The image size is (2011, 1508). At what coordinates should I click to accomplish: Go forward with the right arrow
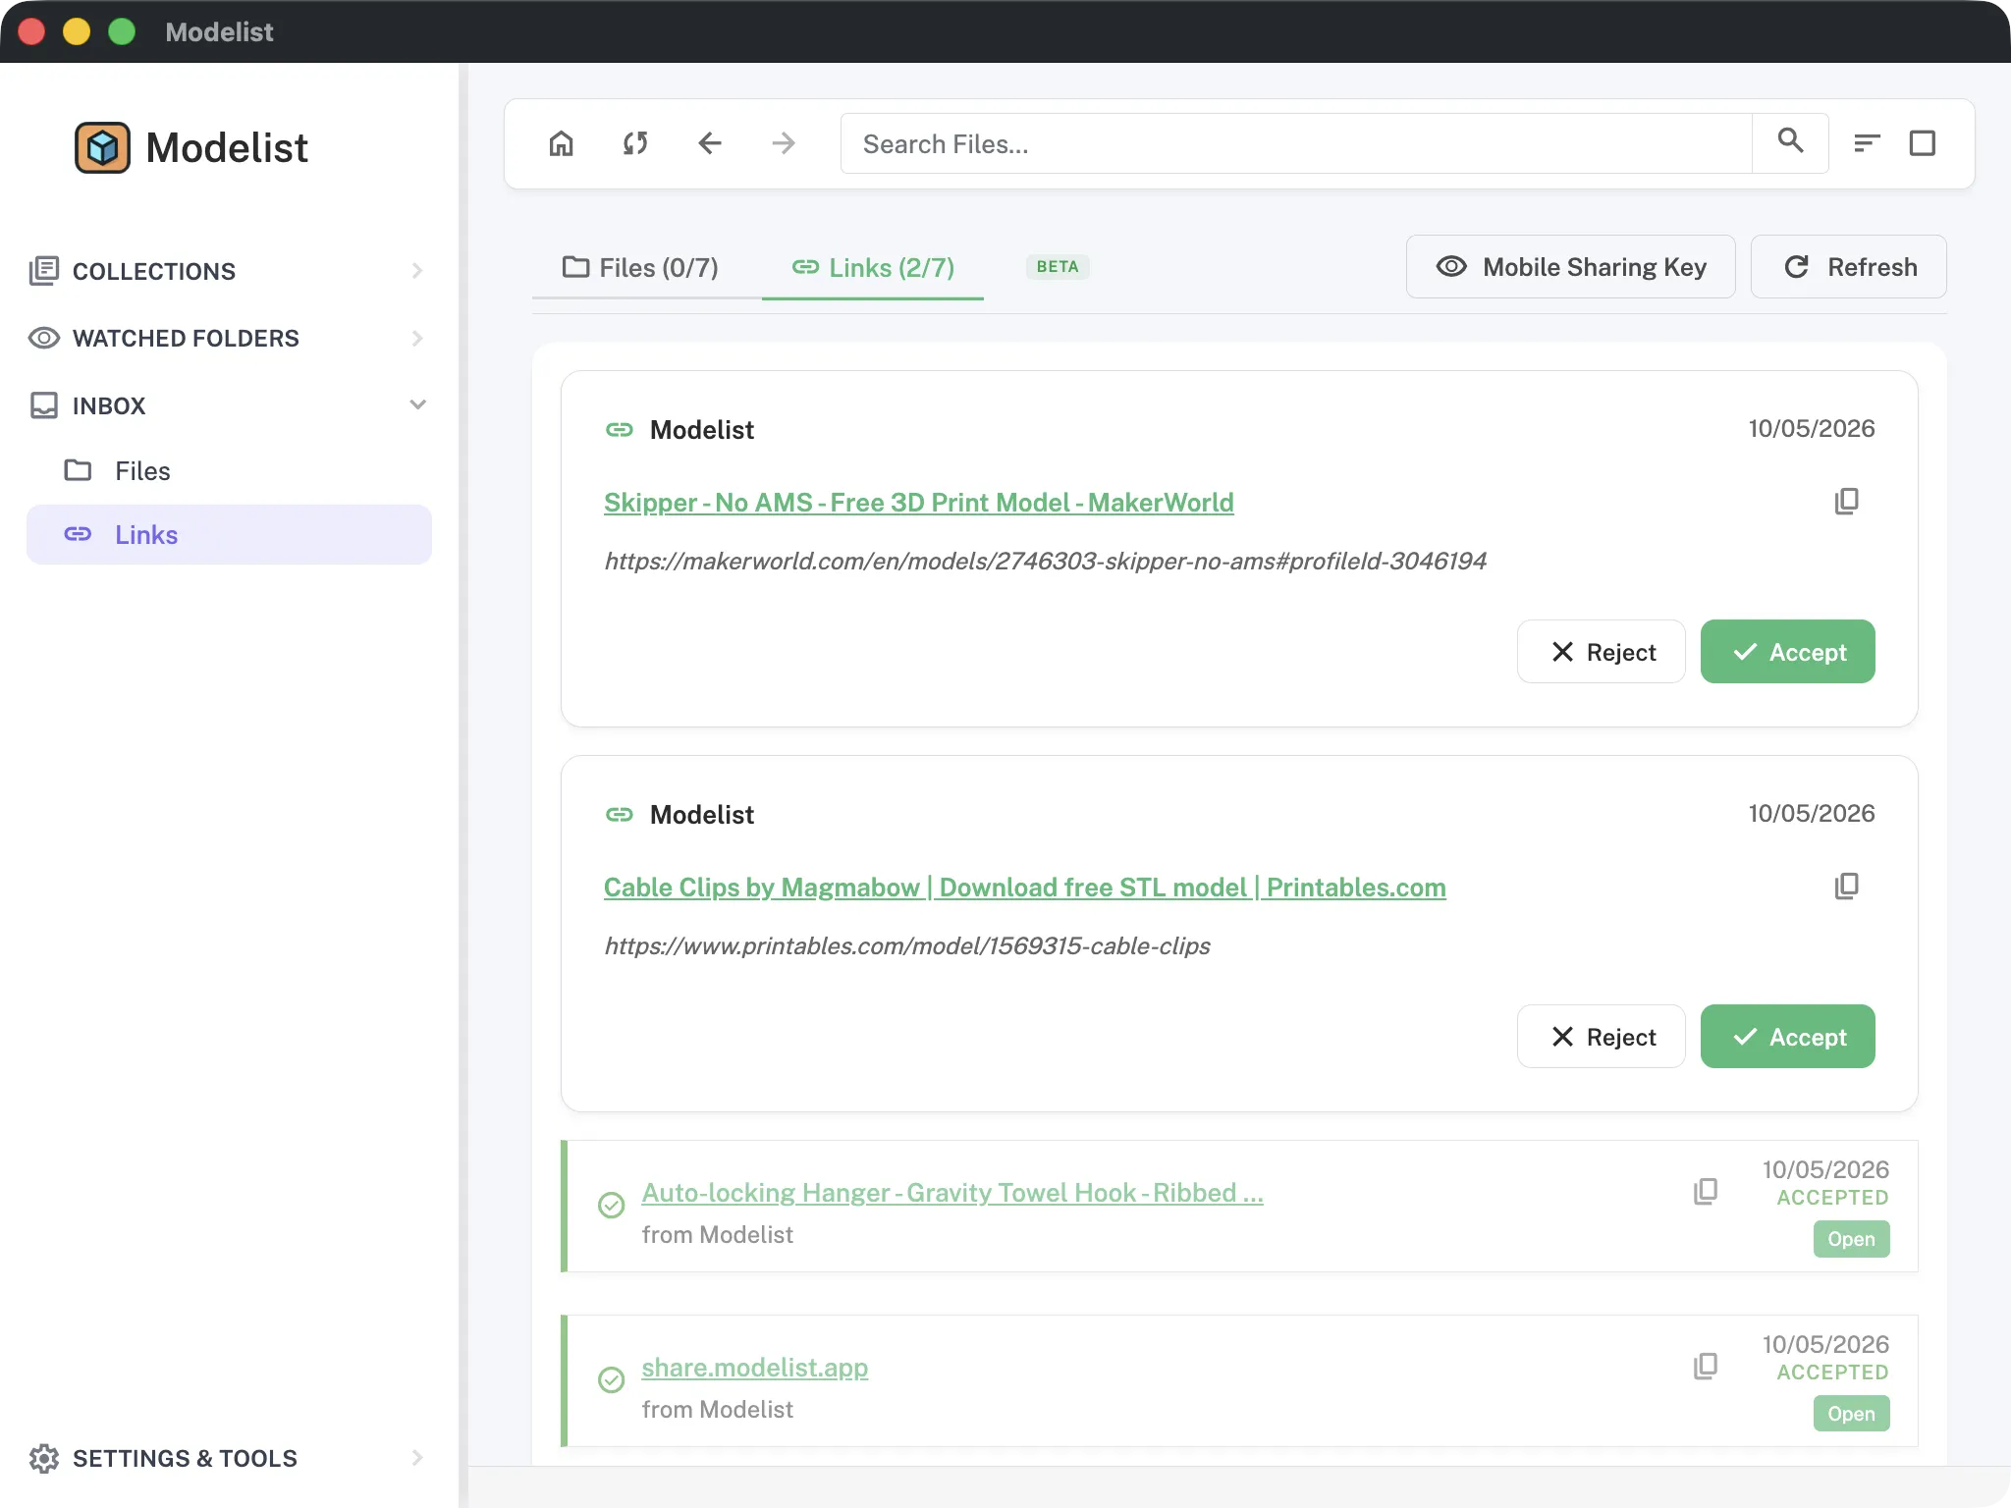click(x=784, y=143)
